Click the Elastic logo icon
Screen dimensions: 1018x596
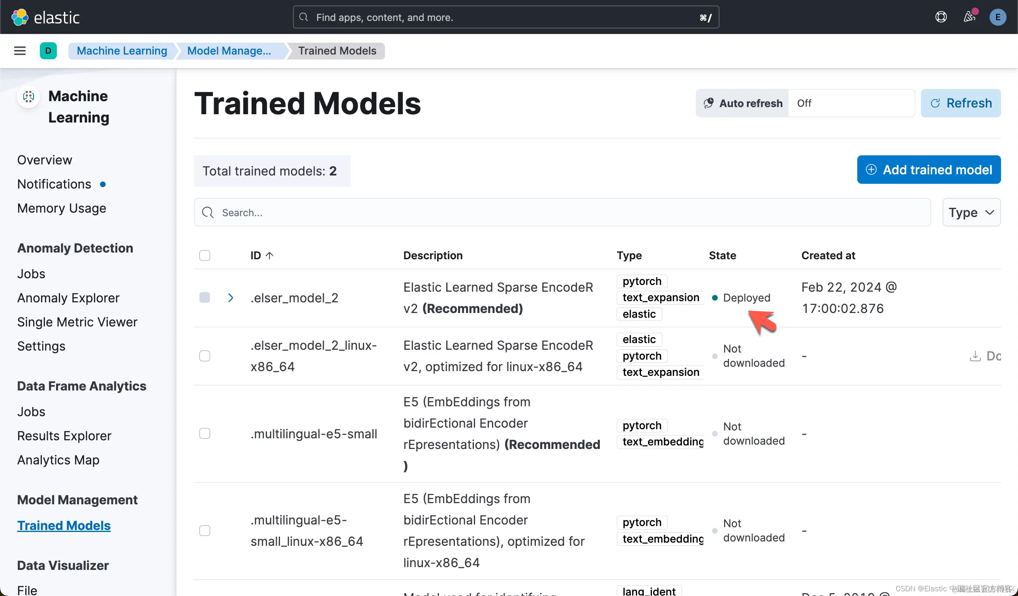click(x=20, y=17)
